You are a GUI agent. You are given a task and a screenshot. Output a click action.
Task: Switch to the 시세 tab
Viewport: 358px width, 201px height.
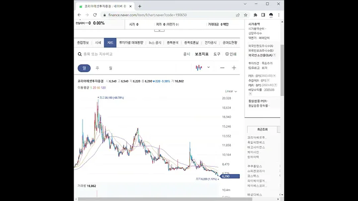click(x=98, y=43)
